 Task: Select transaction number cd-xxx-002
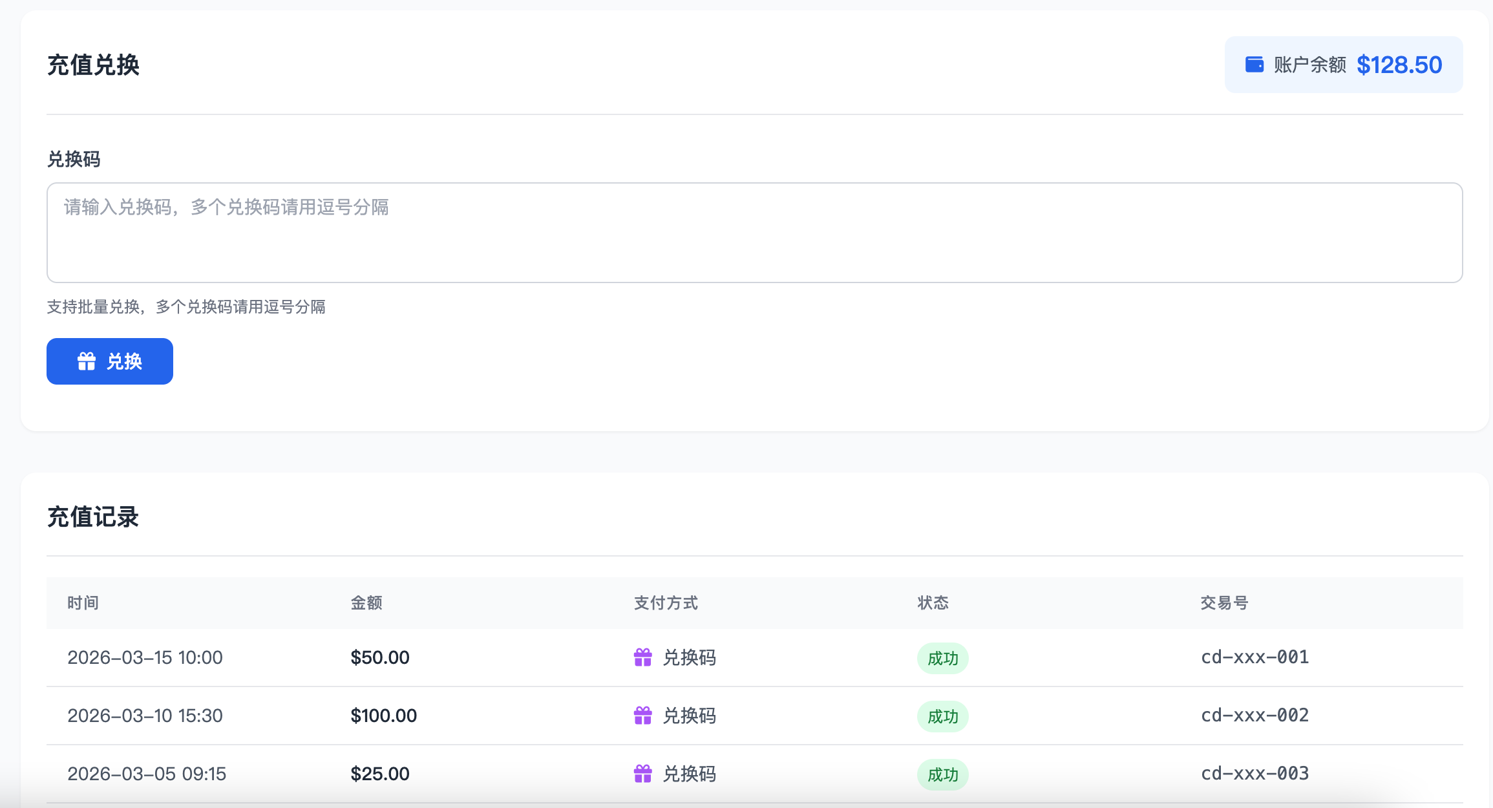pyautogui.click(x=1255, y=716)
